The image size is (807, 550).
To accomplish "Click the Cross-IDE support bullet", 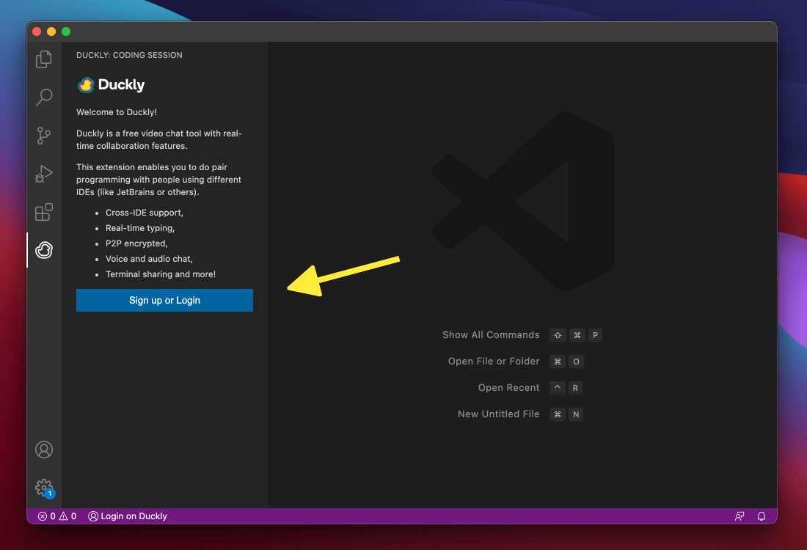I will click(x=144, y=213).
